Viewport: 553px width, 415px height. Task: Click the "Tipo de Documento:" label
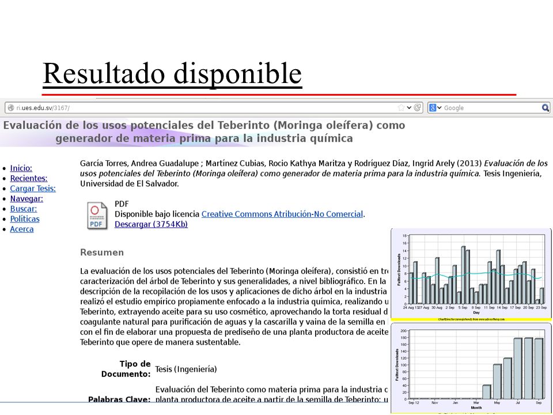click(x=126, y=369)
